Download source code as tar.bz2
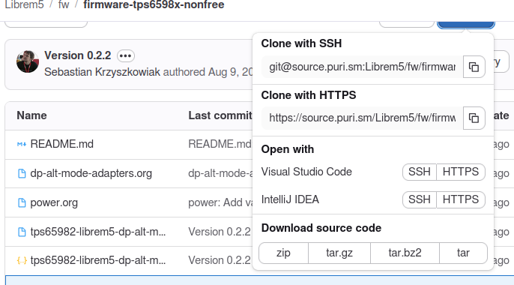This screenshot has width=514, height=285. (x=405, y=253)
